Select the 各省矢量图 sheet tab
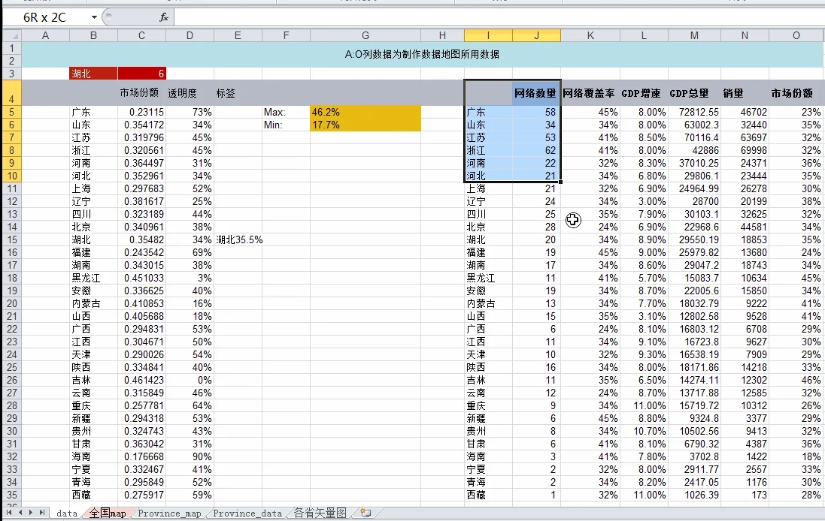 [x=320, y=513]
